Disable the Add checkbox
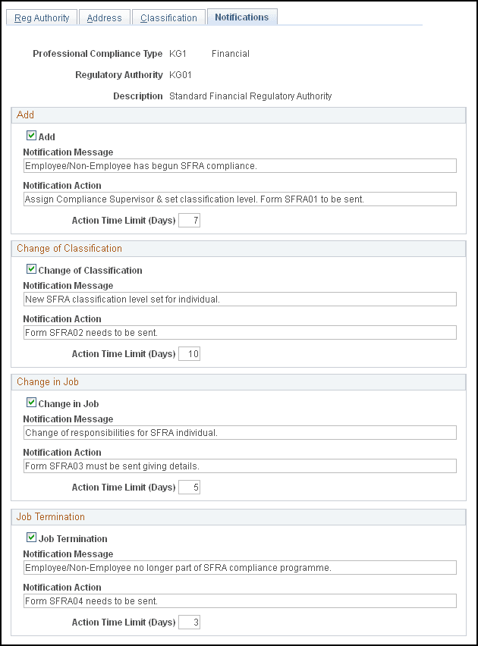The width and height of the screenshot is (478, 646). tap(31, 136)
